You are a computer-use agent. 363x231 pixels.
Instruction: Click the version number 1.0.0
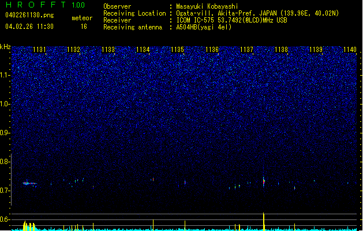tap(78, 5)
